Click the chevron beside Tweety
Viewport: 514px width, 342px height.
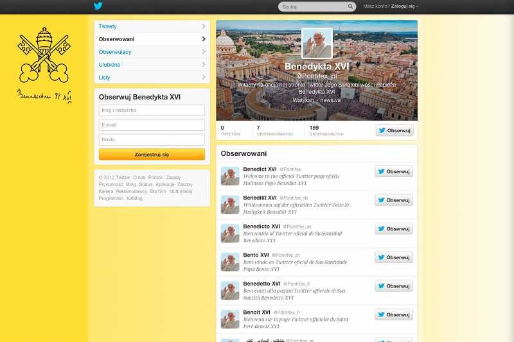point(204,26)
